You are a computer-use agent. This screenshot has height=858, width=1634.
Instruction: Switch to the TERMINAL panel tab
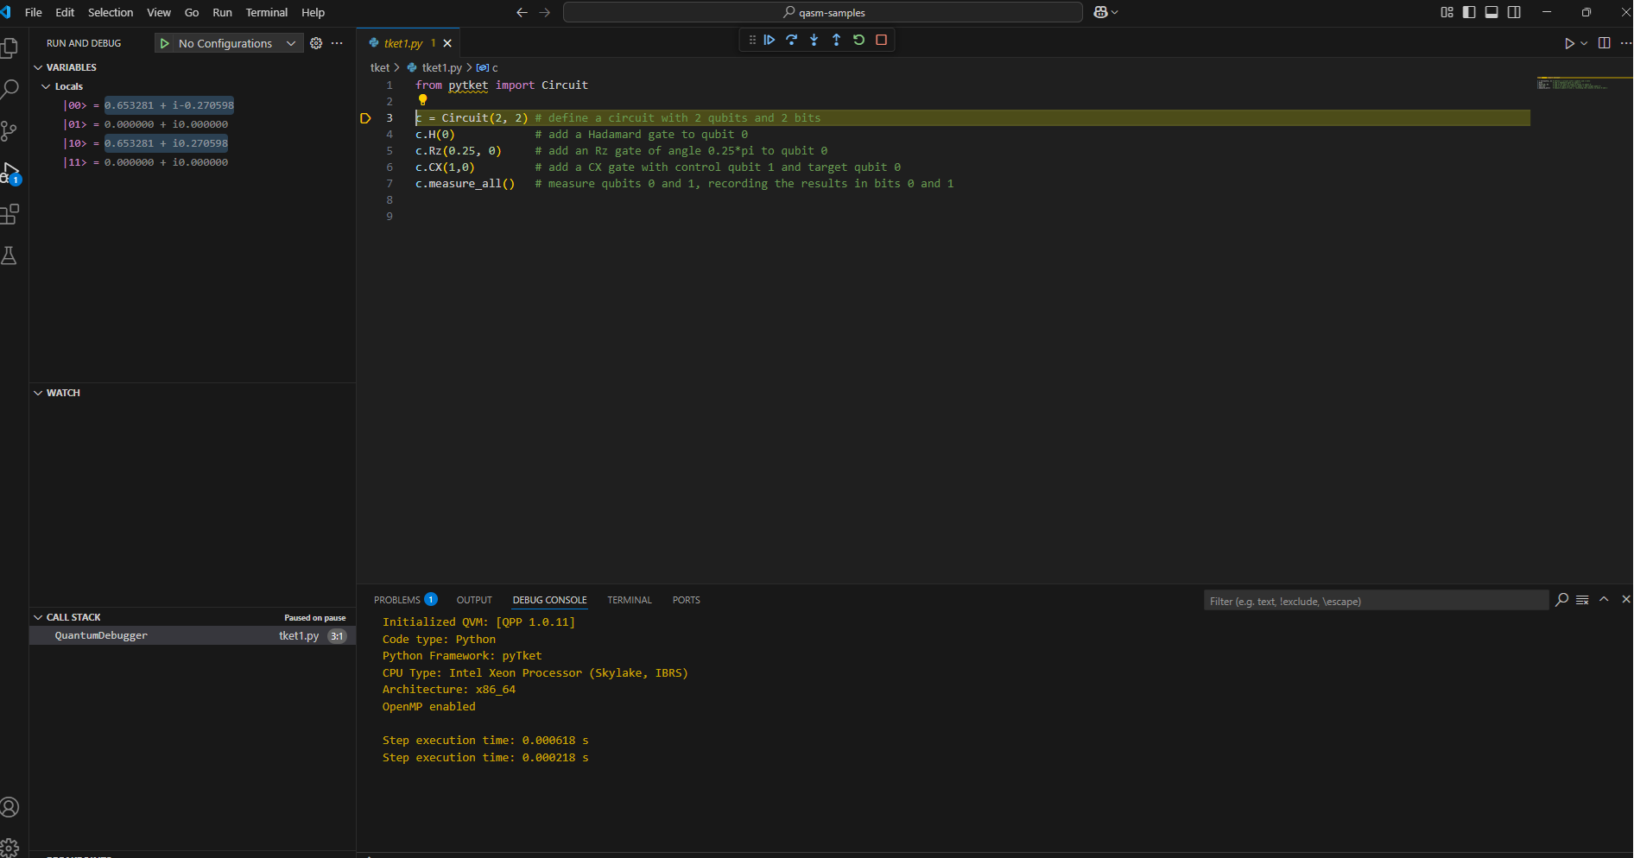pyautogui.click(x=630, y=600)
